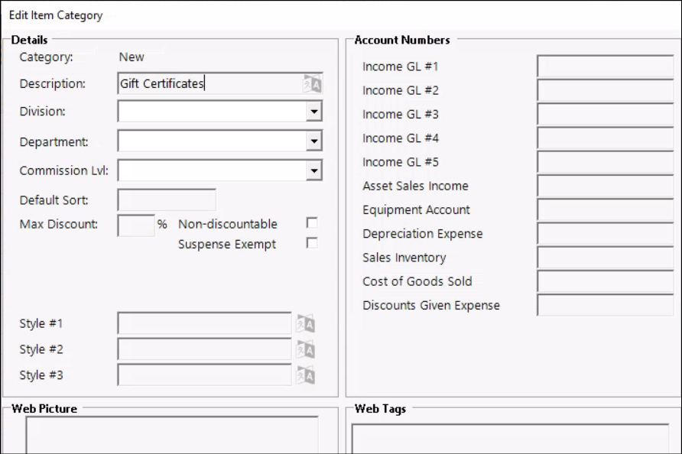Open the Commission Lvl dropdown
This screenshot has width=682, height=454.
click(313, 170)
